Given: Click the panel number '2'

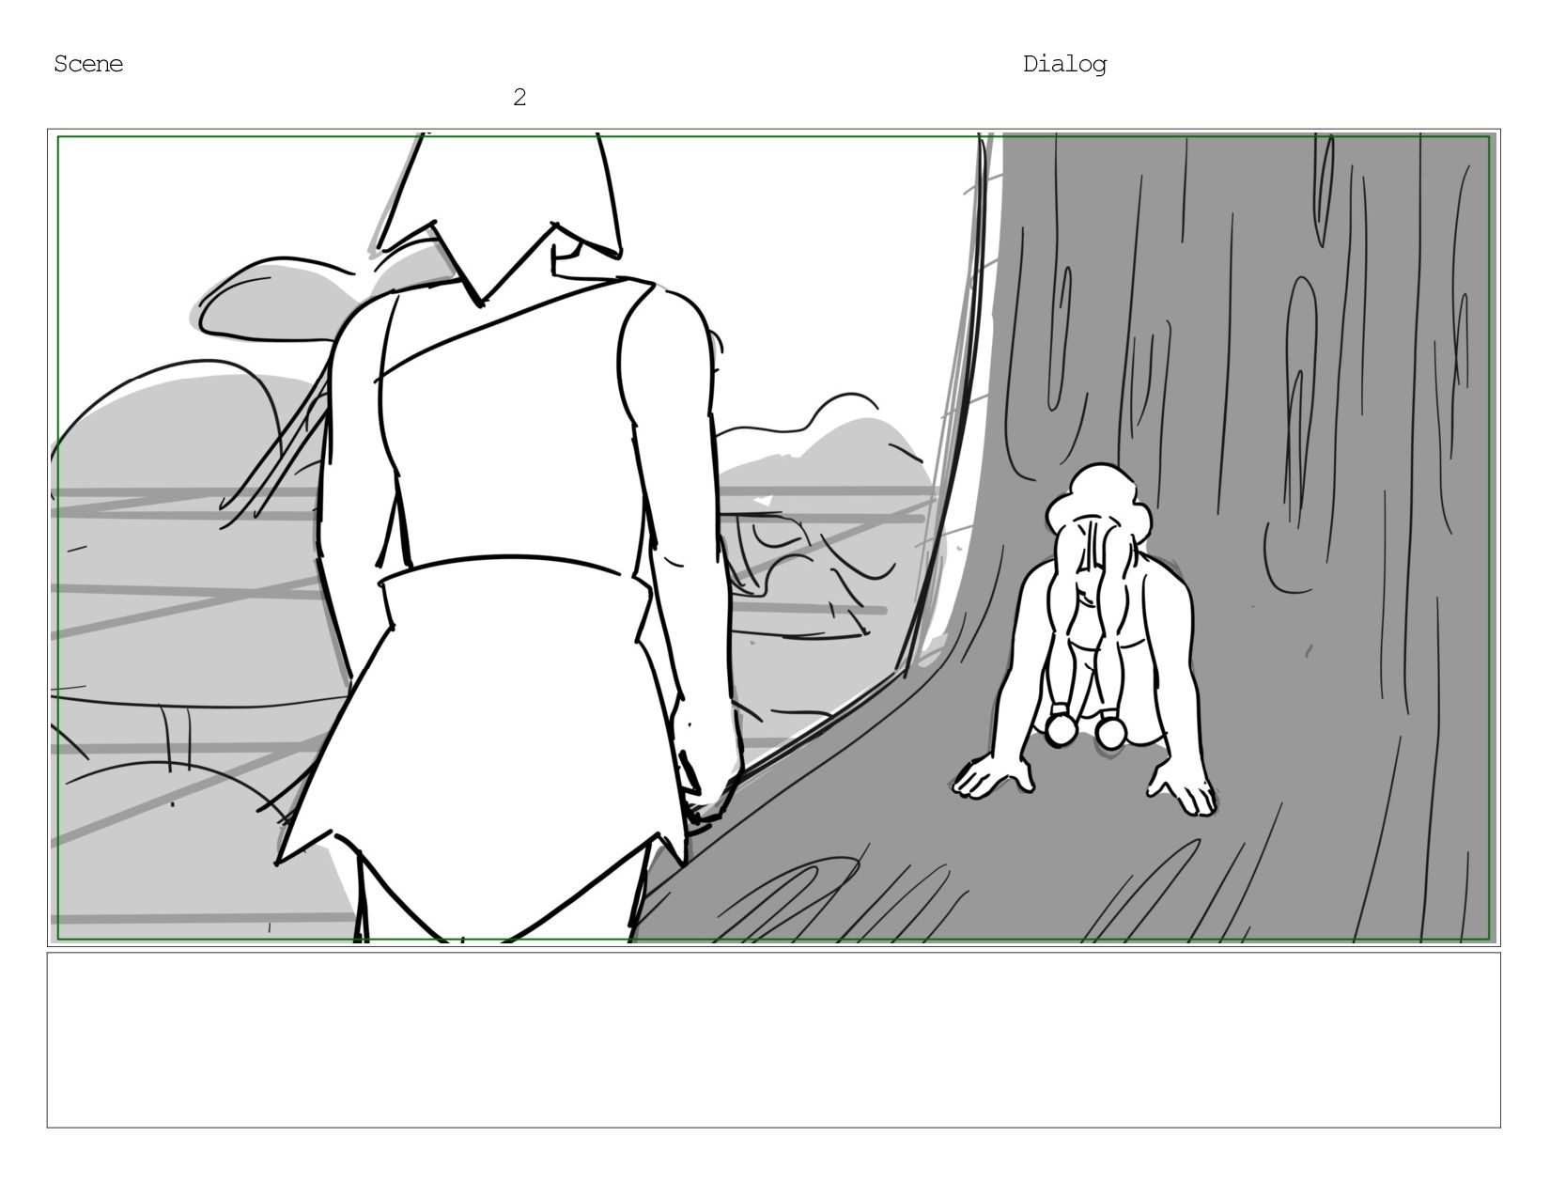Looking at the screenshot, I should click(519, 97).
